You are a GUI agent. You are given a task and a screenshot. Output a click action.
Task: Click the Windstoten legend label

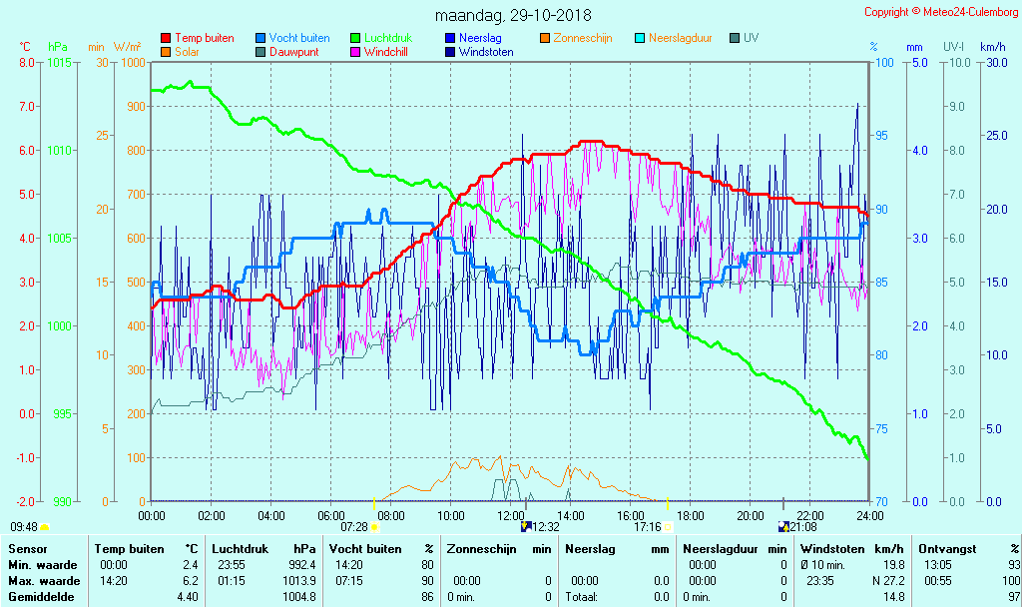pos(487,52)
